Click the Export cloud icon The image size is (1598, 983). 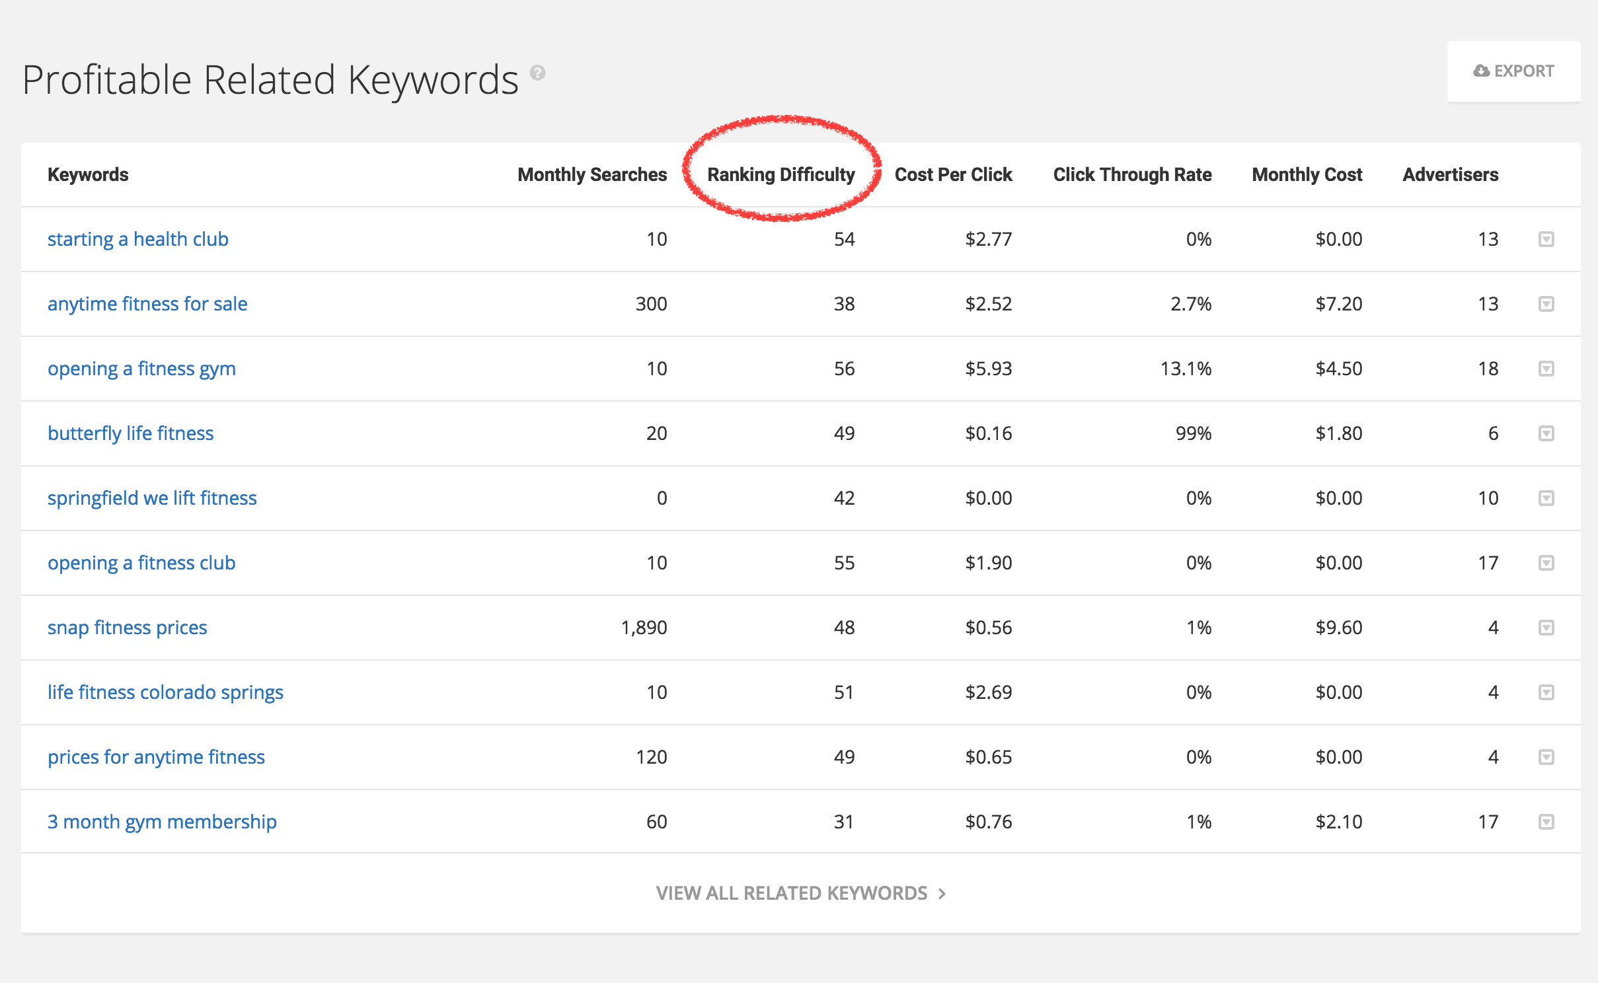coord(1480,71)
